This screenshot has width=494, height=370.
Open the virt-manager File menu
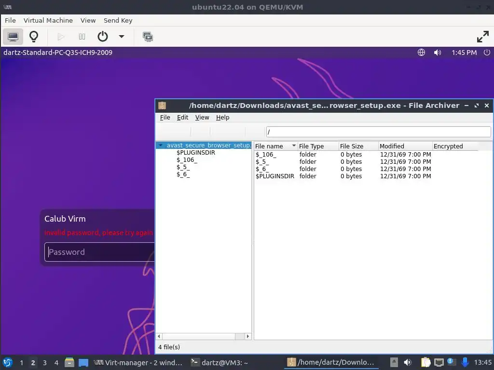(10, 20)
